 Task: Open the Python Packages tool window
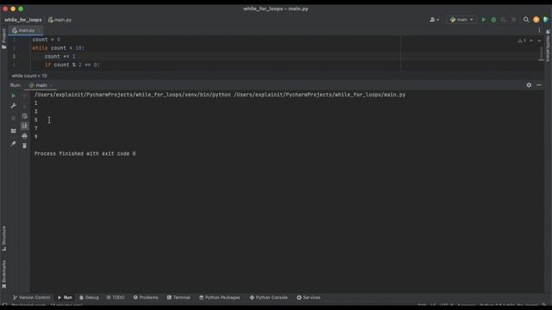pos(220,297)
